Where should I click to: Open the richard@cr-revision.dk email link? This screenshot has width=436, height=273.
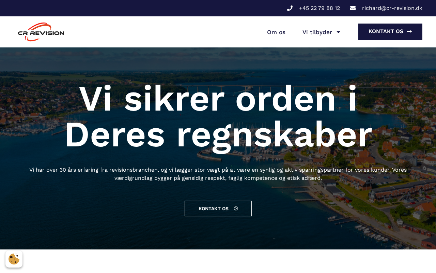pyautogui.click(x=392, y=8)
